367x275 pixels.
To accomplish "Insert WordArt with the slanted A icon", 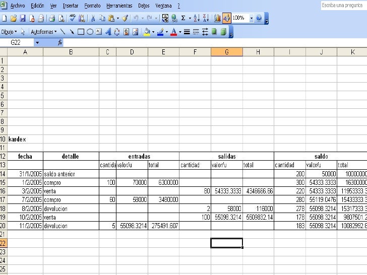I will [108, 32].
